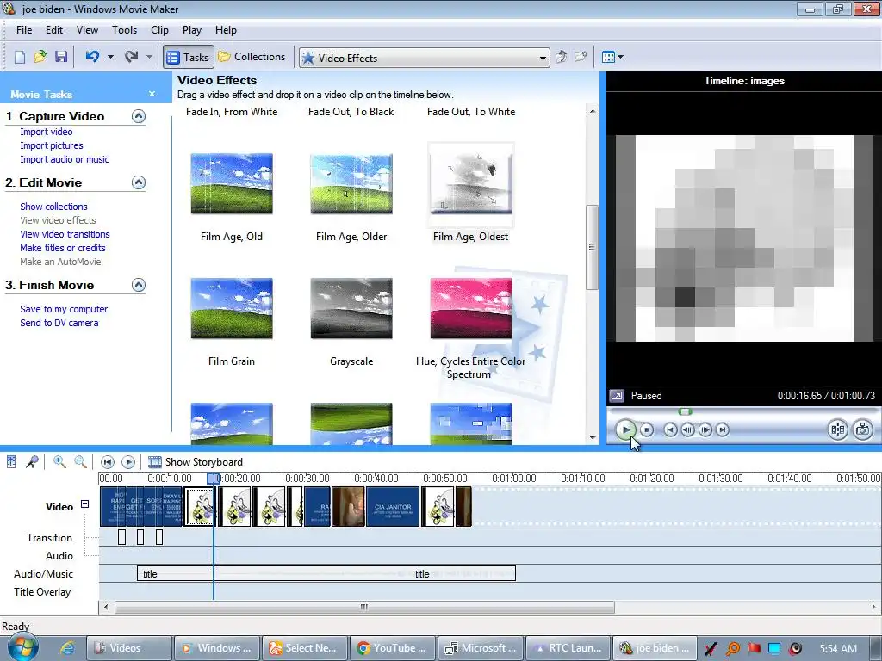Screen dimensions: 882x661
Task: Open the Play menu
Action: click(192, 30)
